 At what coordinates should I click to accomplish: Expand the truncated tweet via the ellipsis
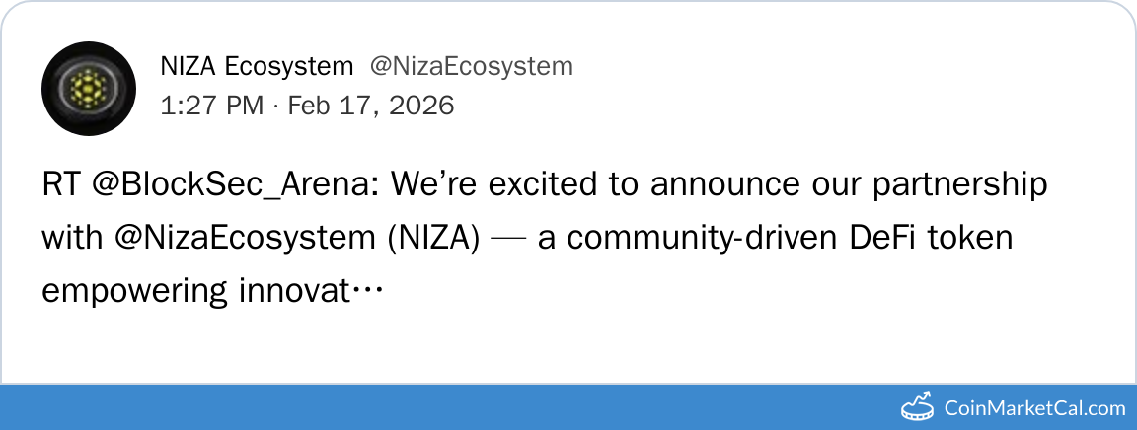pos(367,291)
